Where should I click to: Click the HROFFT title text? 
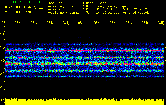[x=27, y=2]
